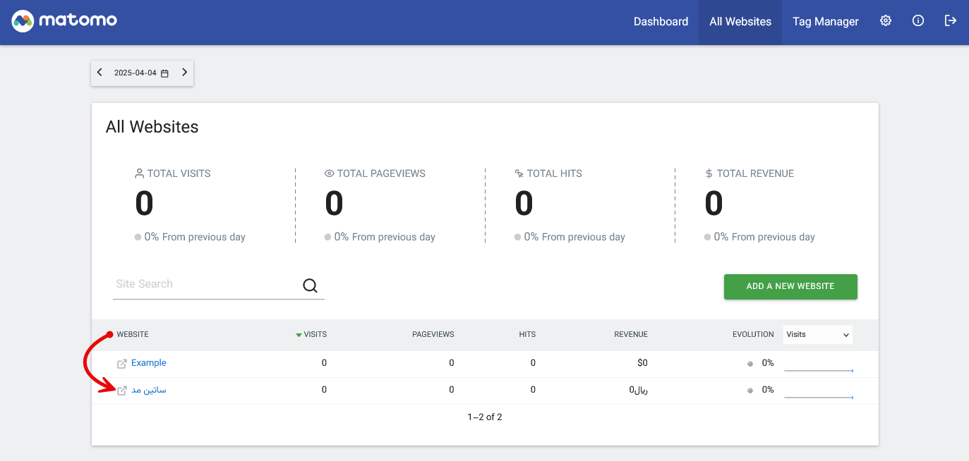
Task: Click the visits sort arrow indicator
Action: (299, 335)
